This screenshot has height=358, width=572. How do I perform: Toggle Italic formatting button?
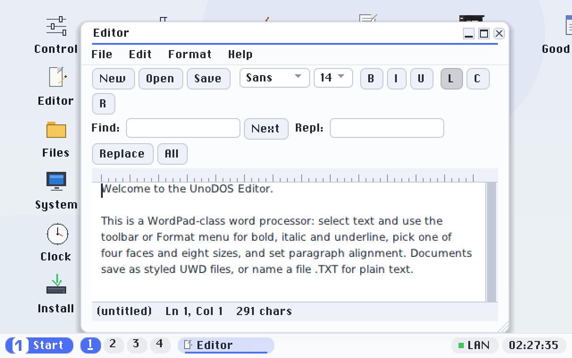396,79
